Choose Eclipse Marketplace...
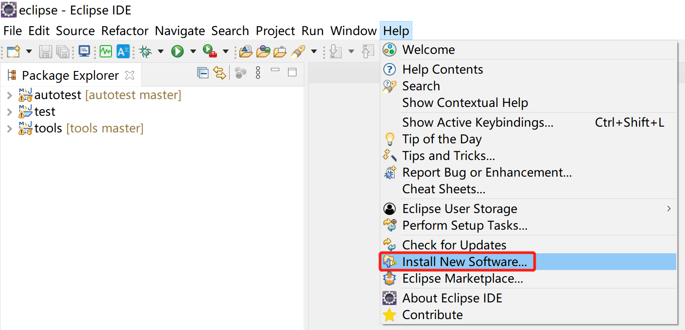Screen dimensions: 685x330 click(528, 278)
